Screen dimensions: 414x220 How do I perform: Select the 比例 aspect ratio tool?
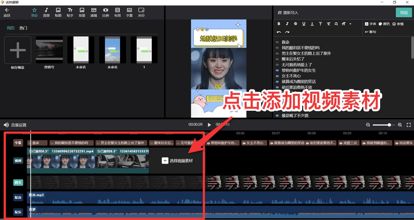105,12
